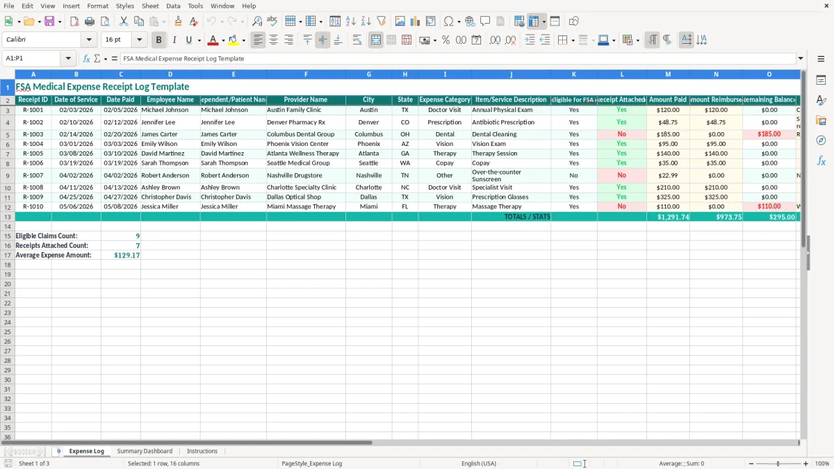This screenshot has height=469, width=834.
Task: Click column header M
Action: (668, 74)
